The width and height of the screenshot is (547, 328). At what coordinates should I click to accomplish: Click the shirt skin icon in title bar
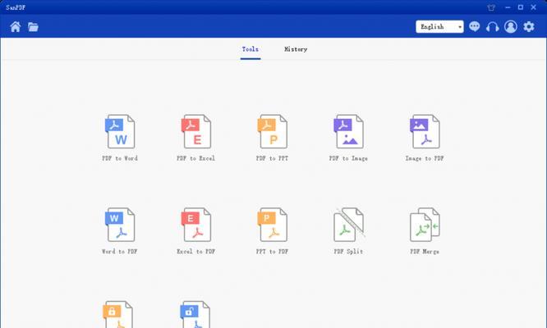coord(491,7)
